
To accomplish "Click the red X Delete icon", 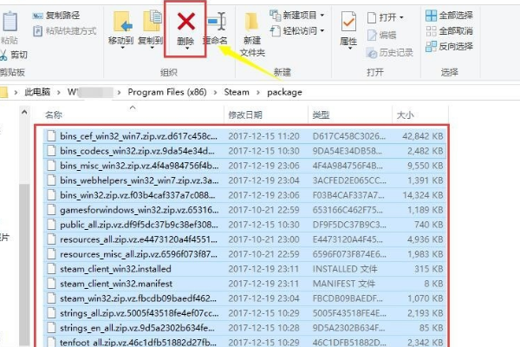I will pyautogui.click(x=186, y=21).
